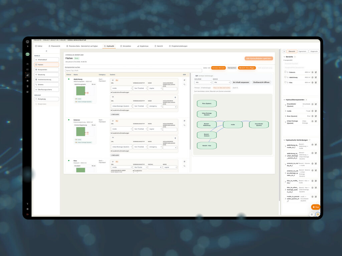This screenshot has height=256, width=342.
Task: Delete outlet O2 of the Extensiv row
Action: pyautogui.click(x=175, y=138)
